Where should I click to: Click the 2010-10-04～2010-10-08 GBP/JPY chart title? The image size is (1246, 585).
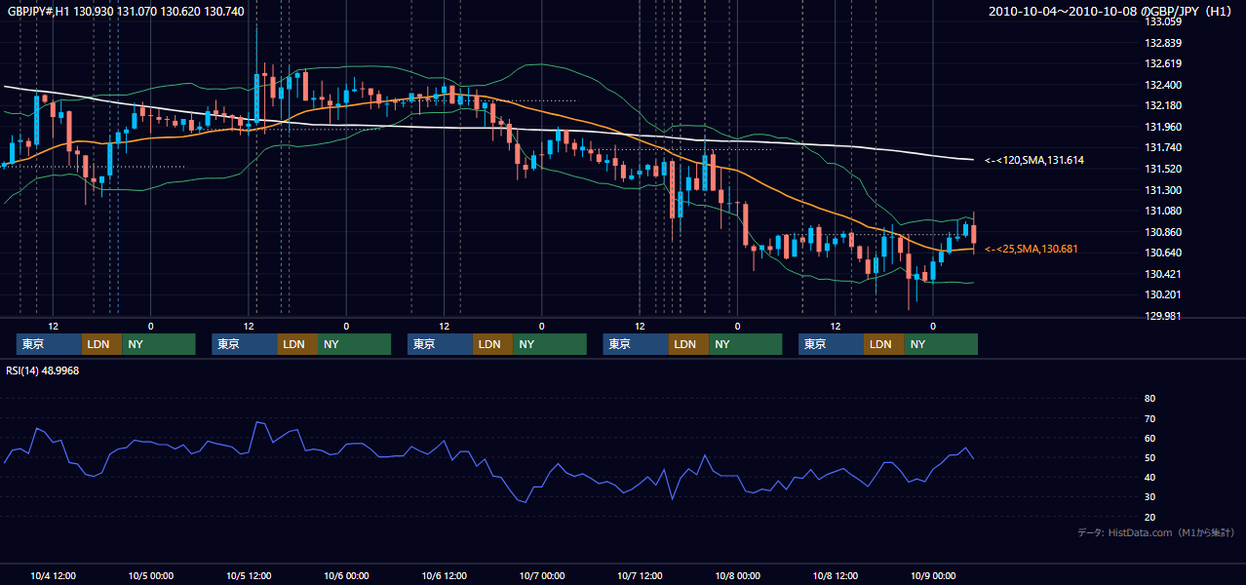click(1111, 12)
